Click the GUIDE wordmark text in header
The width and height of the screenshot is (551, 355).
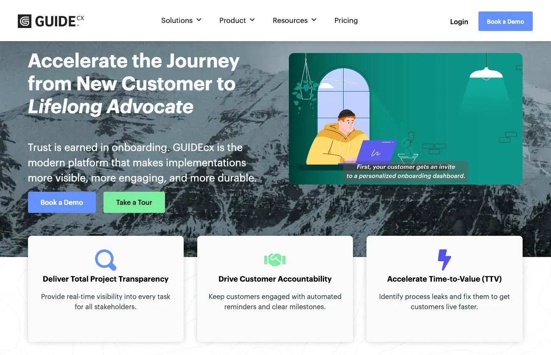pos(56,21)
